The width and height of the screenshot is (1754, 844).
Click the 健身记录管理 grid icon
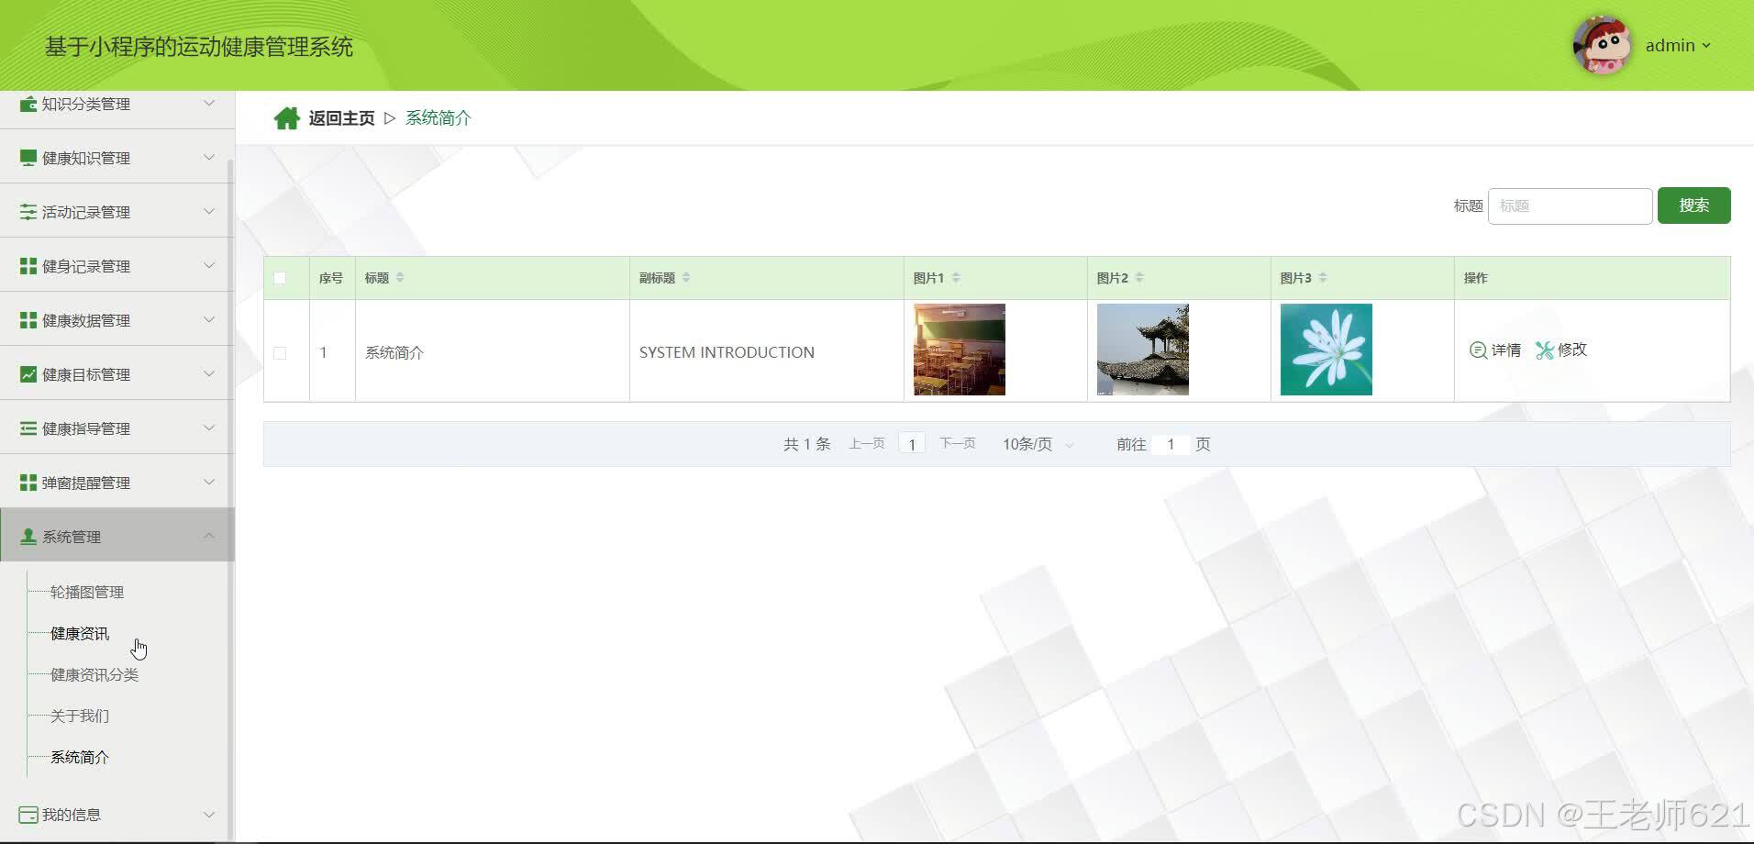(x=28, y=266)
